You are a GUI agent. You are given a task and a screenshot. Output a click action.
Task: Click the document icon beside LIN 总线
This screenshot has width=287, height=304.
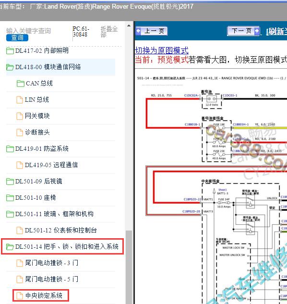pos(19,100)
